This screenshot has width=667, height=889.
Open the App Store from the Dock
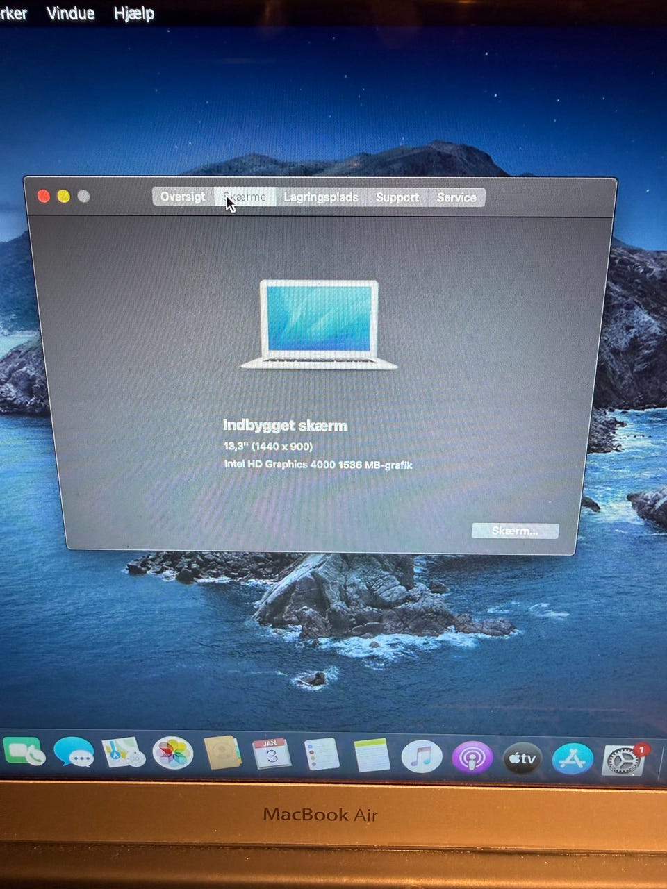tap(573, 760)
